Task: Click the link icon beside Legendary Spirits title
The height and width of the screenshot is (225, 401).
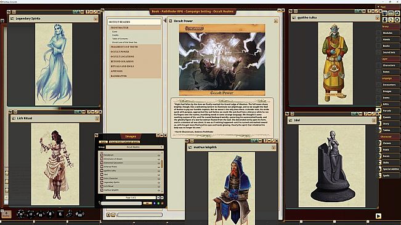Action: pyautogui.click(x=12, y=18)
